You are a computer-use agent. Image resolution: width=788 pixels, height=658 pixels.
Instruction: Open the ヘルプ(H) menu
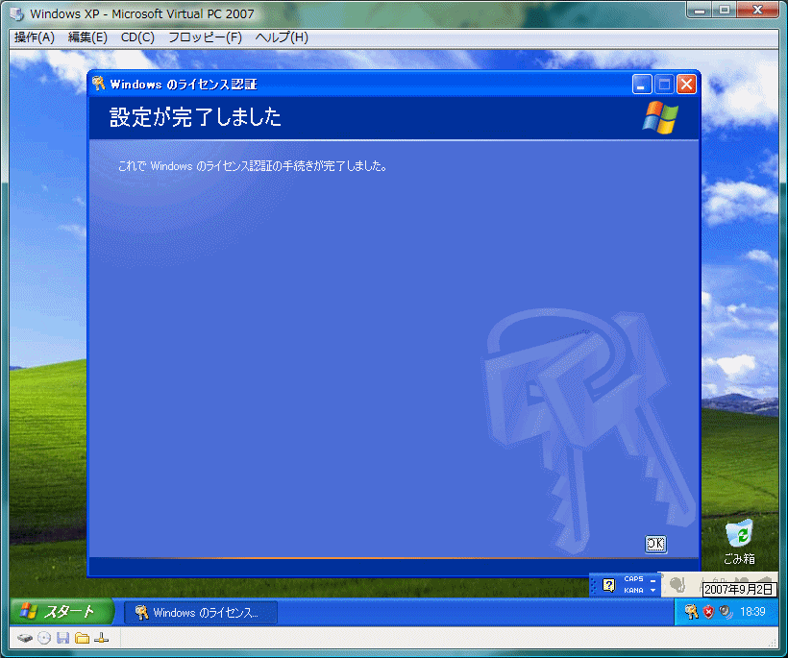click(x=282, y=37)
